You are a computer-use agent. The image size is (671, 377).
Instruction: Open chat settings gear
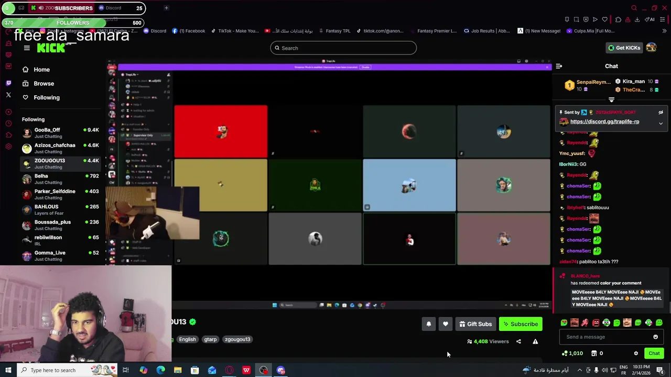pos(636,353)
